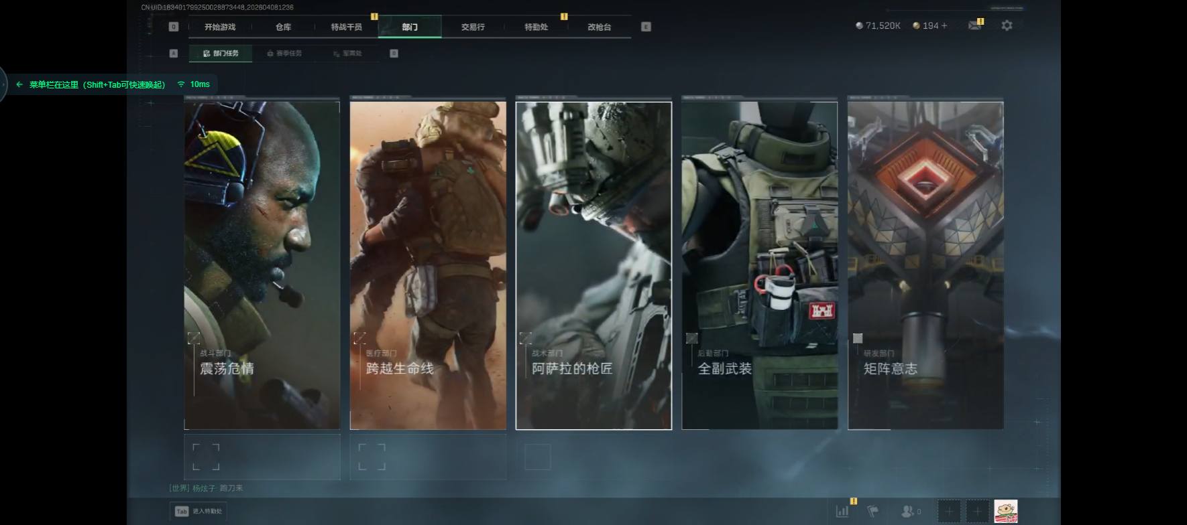Click the D key sub-tab right icon

[x=394, y=53]
